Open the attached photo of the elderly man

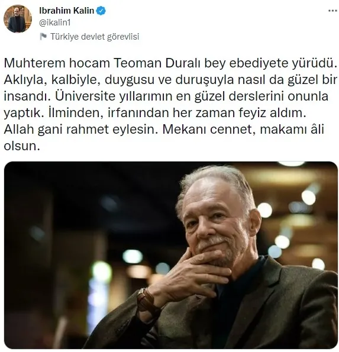171,255
